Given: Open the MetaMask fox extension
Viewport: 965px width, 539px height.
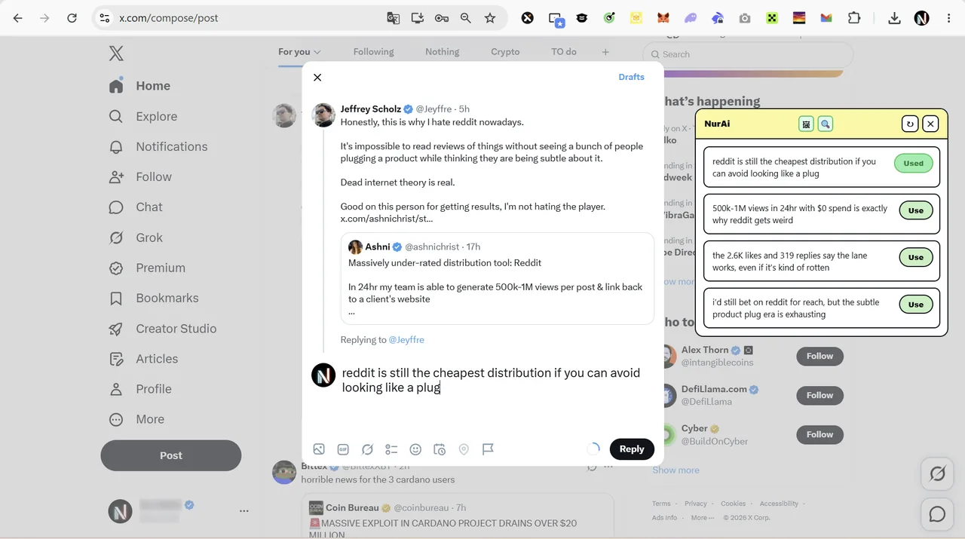Looking at the screenshot, I should pyautogui.click(x=663, y=18).
